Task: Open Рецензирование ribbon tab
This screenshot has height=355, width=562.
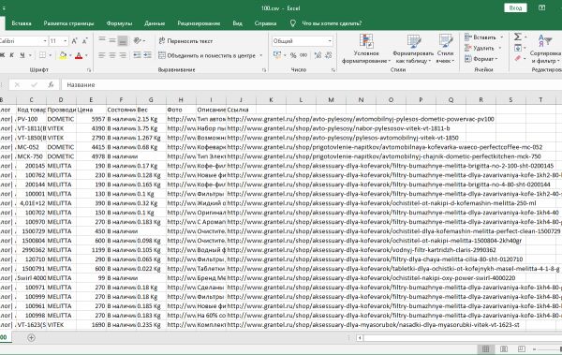Action: [x=199, y=23]
